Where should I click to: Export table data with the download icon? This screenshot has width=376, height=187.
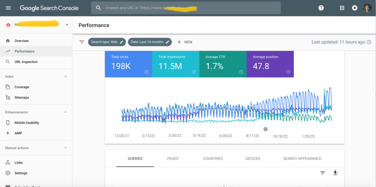(x=335, y=173)
